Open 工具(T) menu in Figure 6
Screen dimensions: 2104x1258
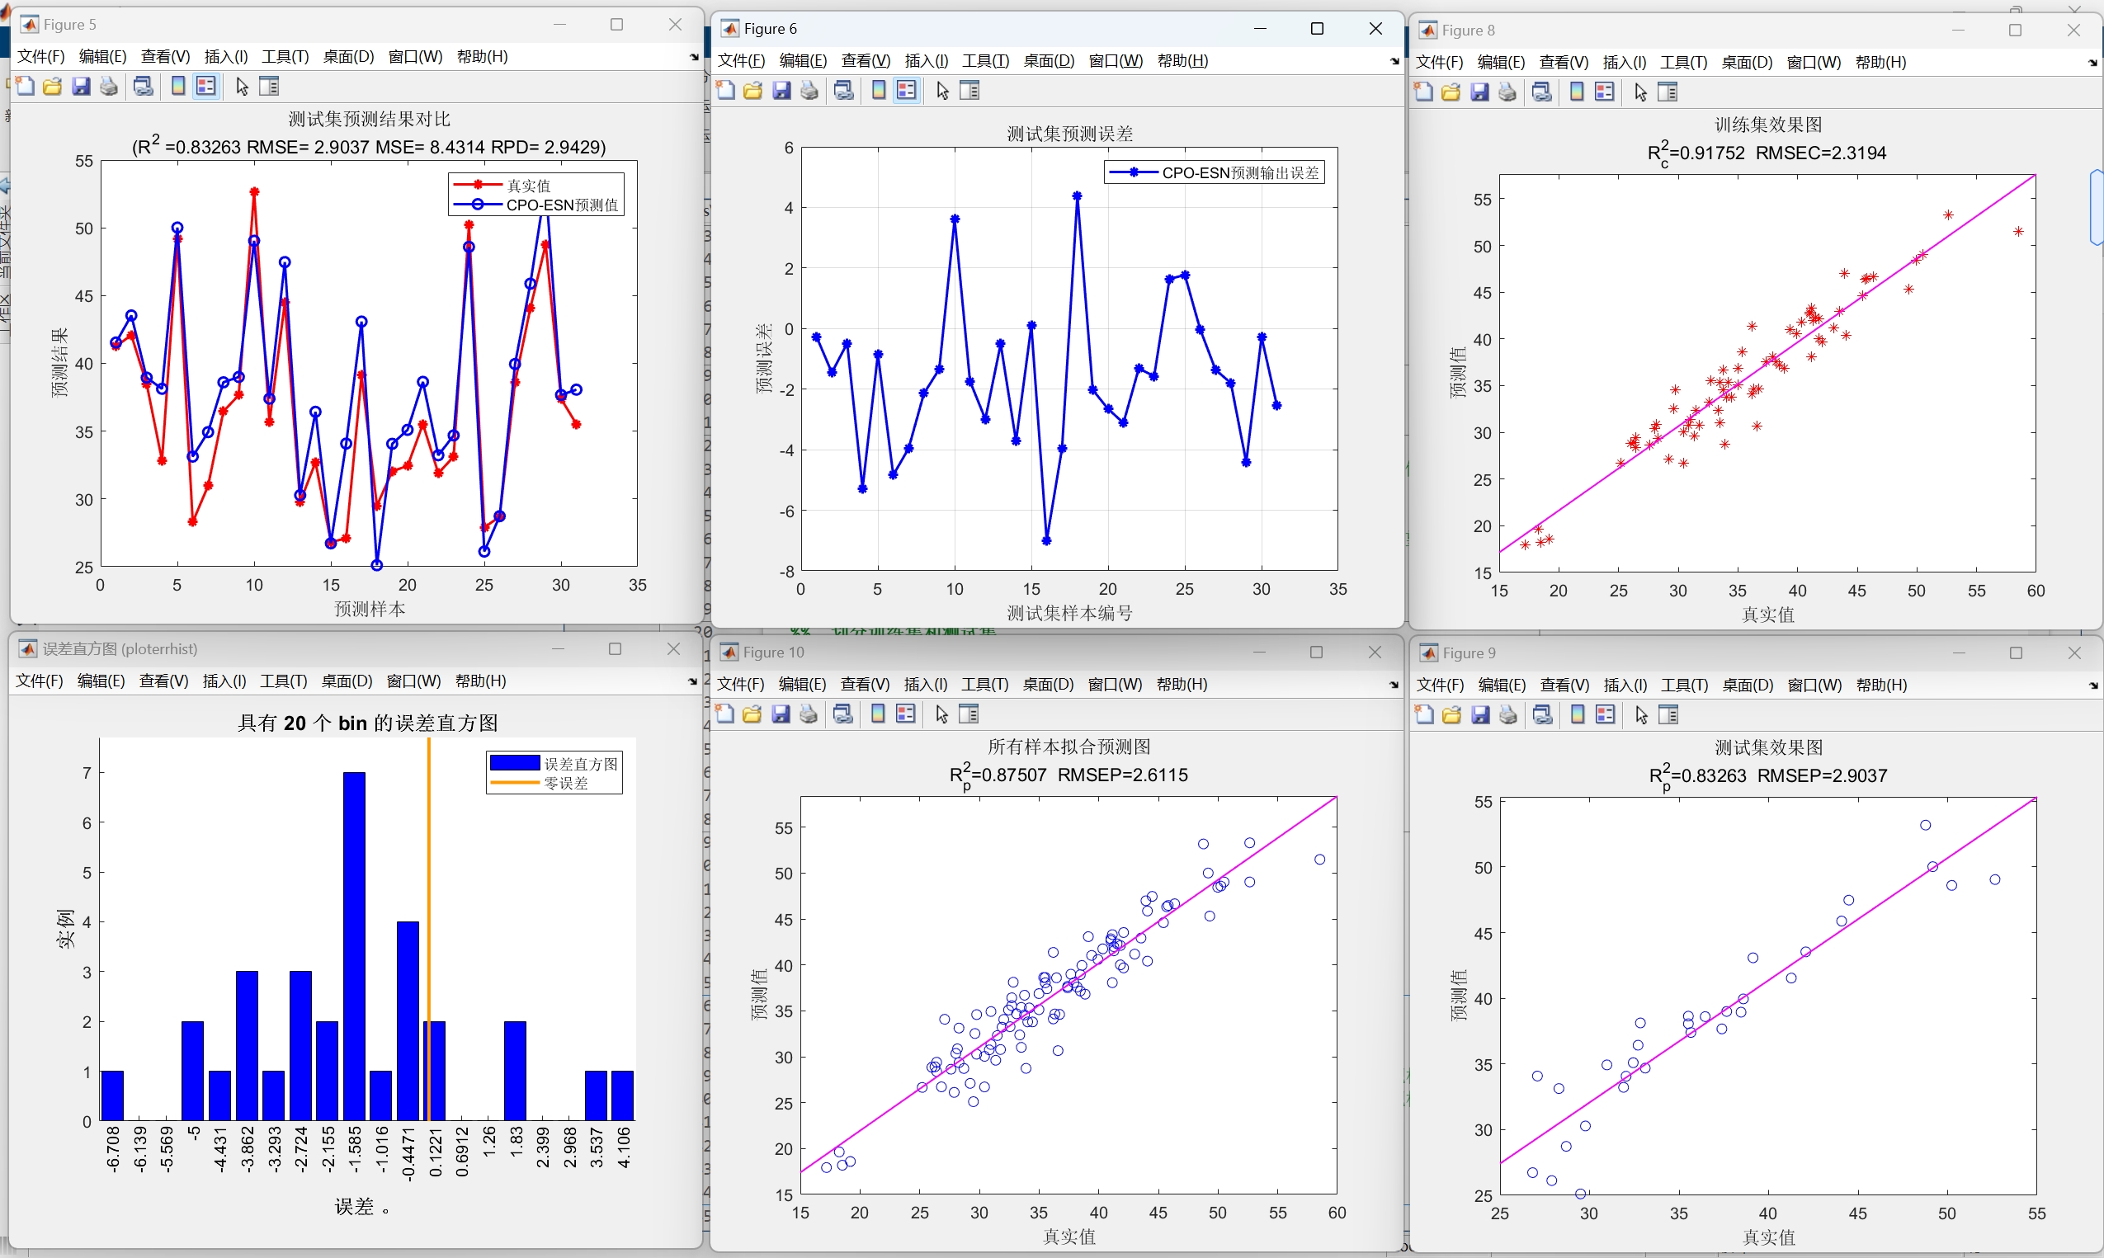pos(985,61)
